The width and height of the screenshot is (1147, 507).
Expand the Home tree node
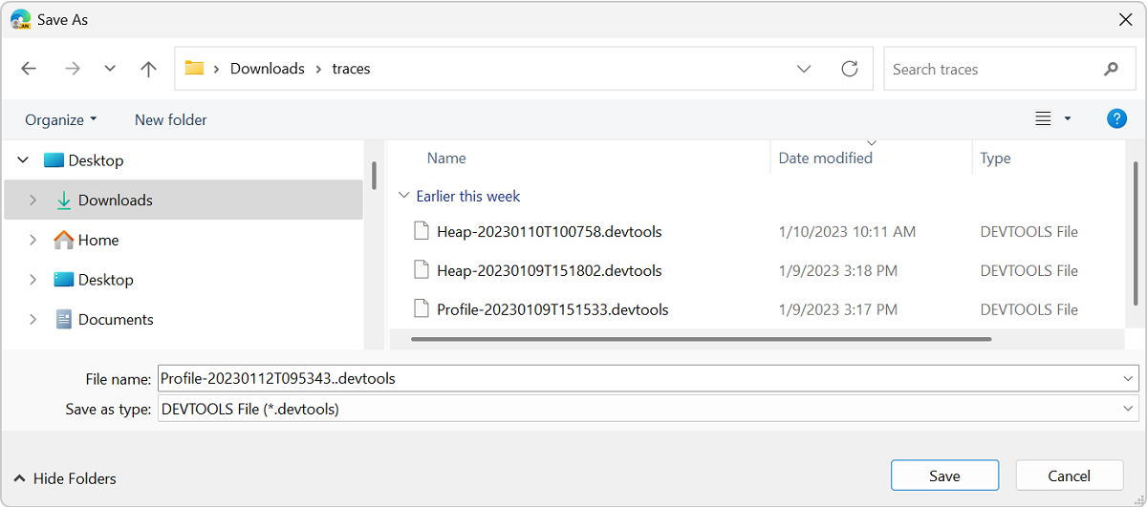tap(32, 240)
